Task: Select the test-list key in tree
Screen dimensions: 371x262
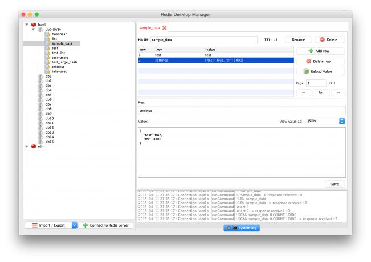Action: pos(59,53)
